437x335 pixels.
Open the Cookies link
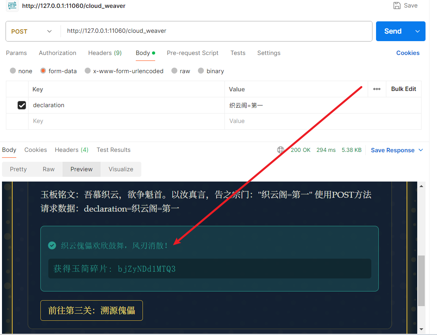408,53
